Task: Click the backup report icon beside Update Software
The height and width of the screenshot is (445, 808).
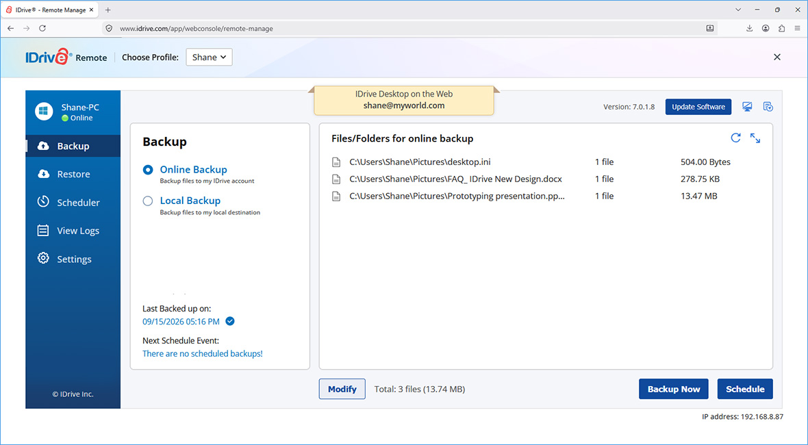Action: 768,107
